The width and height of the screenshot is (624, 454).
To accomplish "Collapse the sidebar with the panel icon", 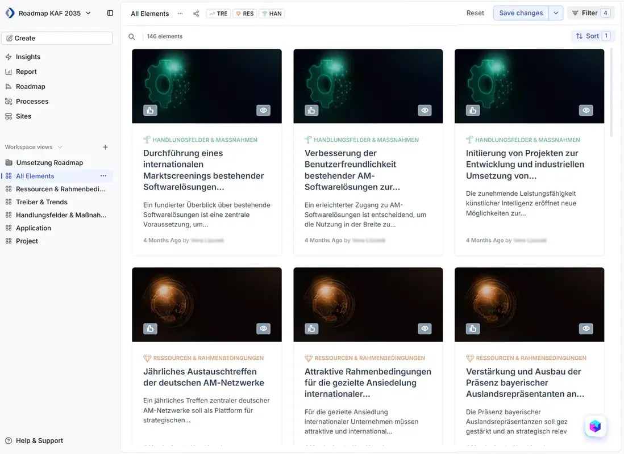I will pos(110,12).
